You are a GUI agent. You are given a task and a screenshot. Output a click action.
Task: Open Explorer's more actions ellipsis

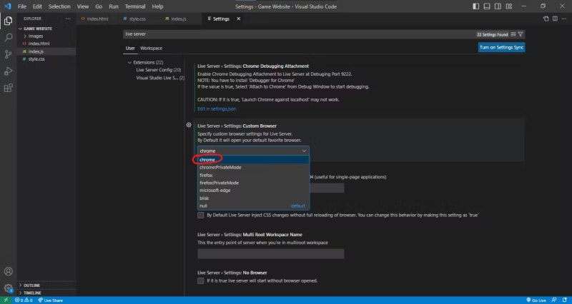(x=68, y=19)
